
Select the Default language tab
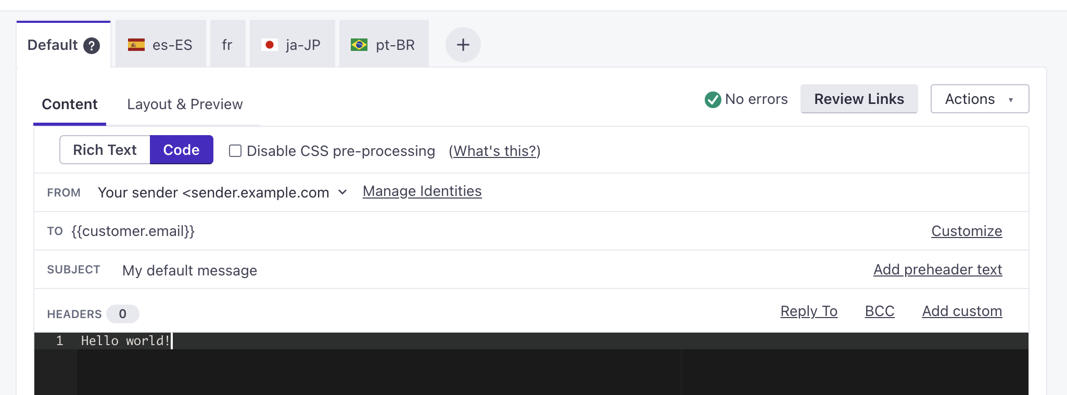tap(63, 45)
